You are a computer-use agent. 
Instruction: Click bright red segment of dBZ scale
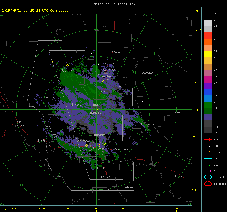point(208,35)
